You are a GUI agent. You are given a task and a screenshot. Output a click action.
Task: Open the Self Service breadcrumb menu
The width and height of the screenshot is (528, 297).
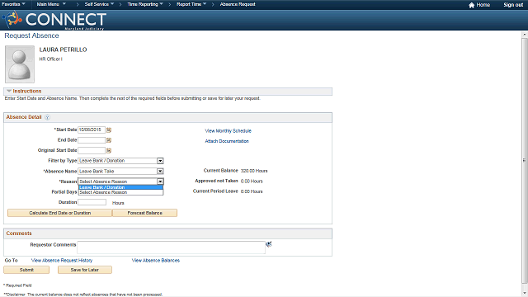99,4
